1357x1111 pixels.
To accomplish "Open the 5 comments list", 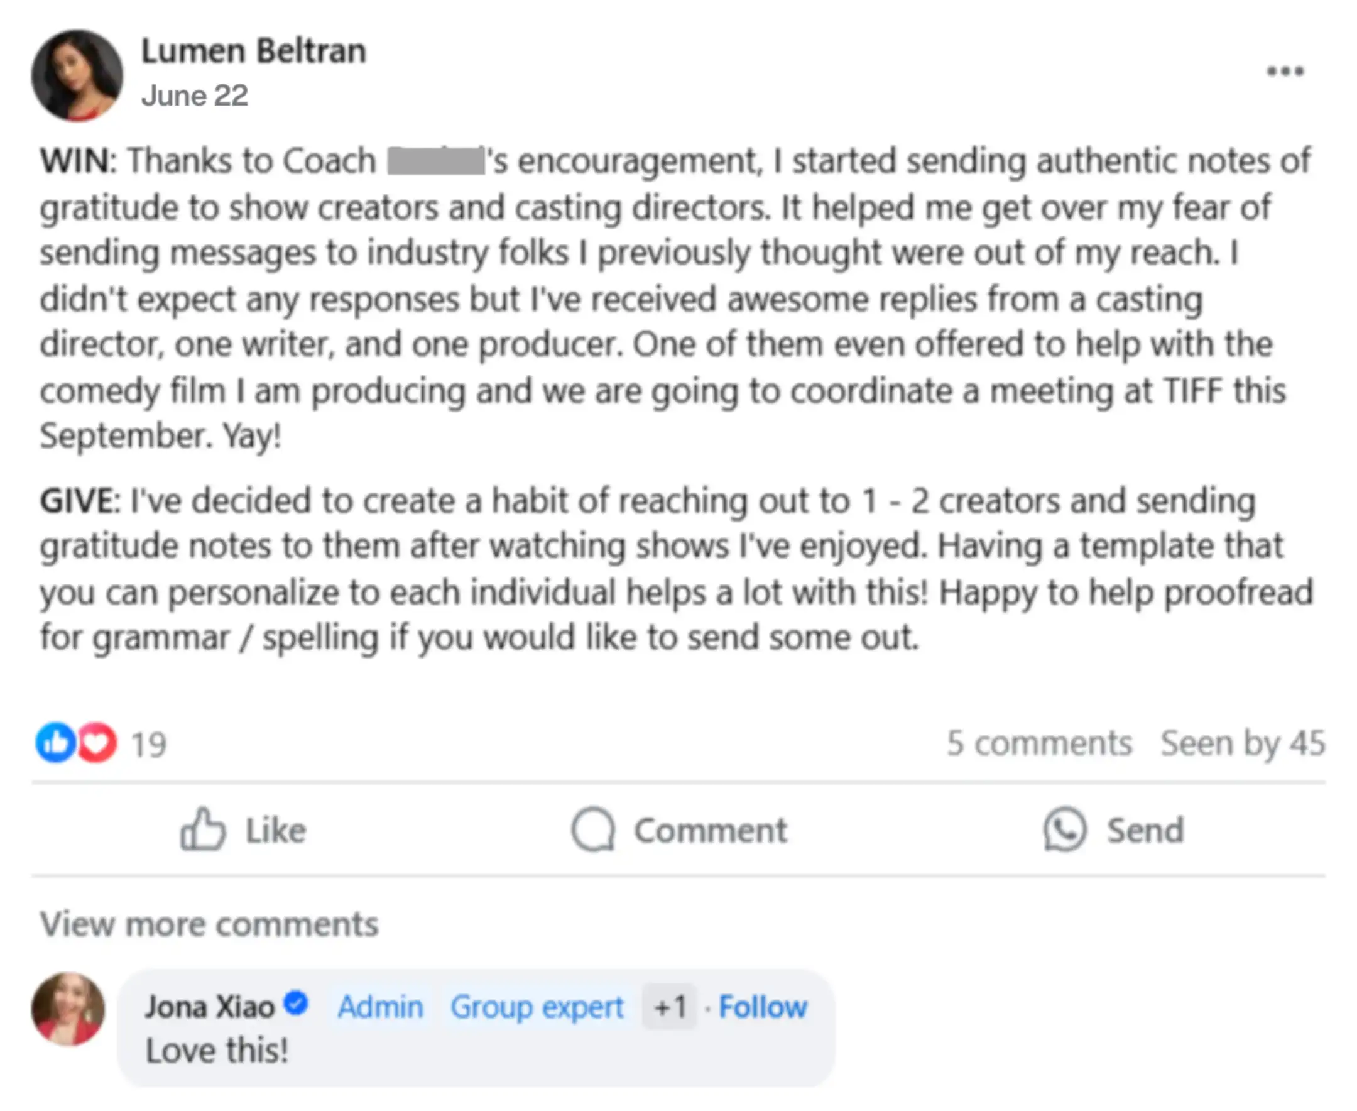I will (x=1039, y=743).
